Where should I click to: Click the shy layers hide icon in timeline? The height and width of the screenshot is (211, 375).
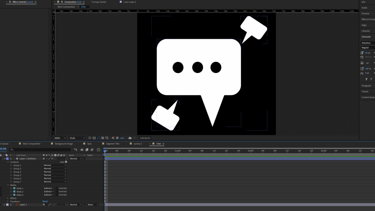(x=82, y=150)
